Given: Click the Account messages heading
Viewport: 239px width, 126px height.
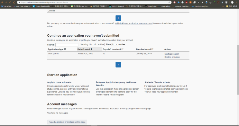Looking at the screenshot, I should pos(62,104).
